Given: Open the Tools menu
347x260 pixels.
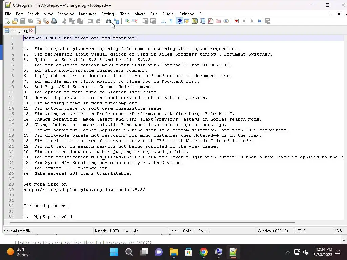Looking at the screenshot, I should (125, 14).
